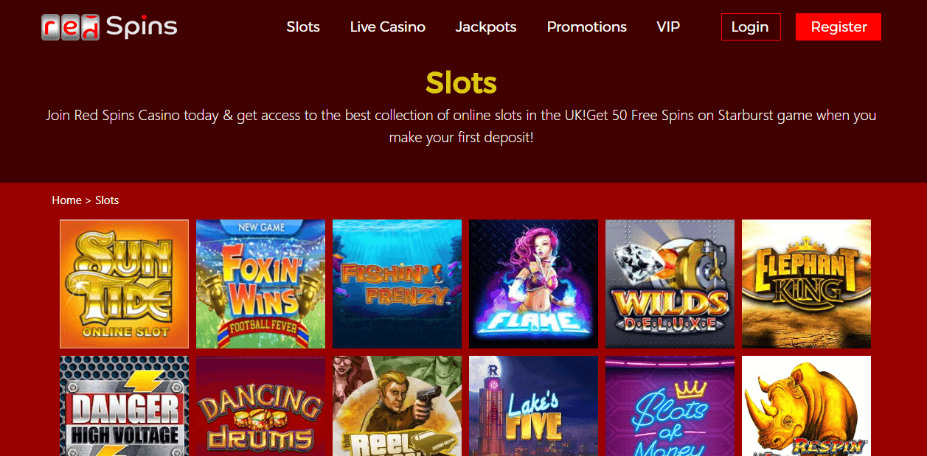Launch the Lake's Five slot
Screen dimensions: 927x456
tap(533, 406)
